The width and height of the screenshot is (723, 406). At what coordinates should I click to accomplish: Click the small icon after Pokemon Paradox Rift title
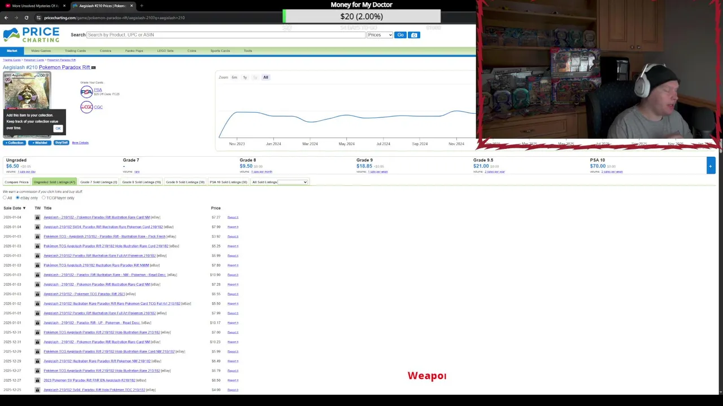coord(93,68)
